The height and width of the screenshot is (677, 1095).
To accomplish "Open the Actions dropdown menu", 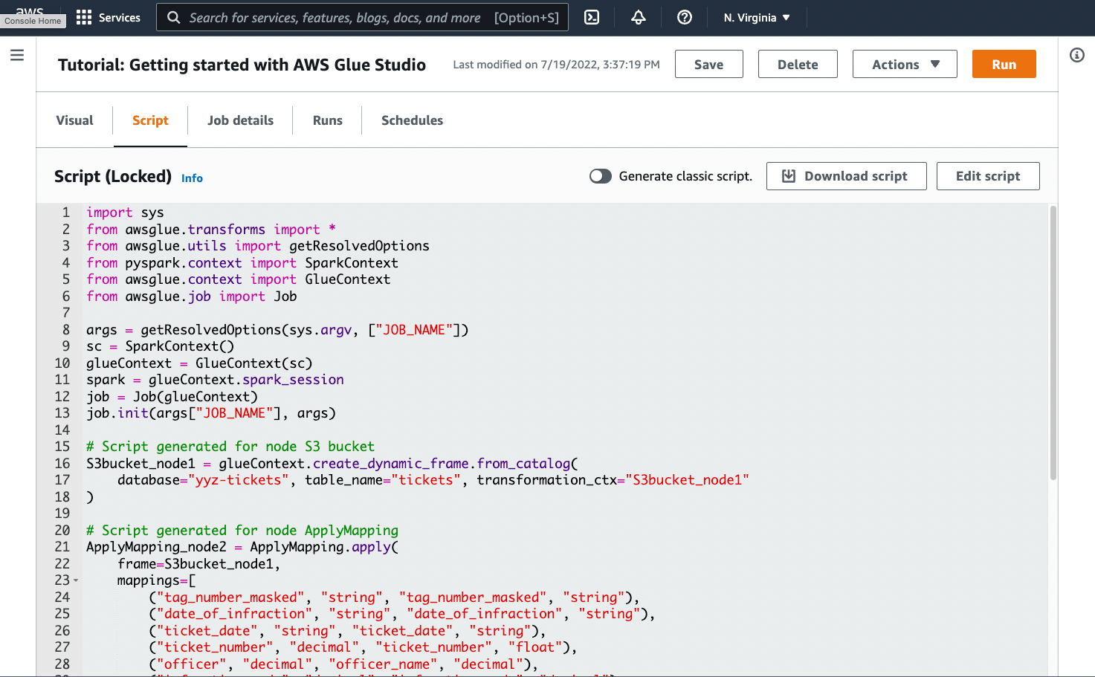I will tap(904, 64).
